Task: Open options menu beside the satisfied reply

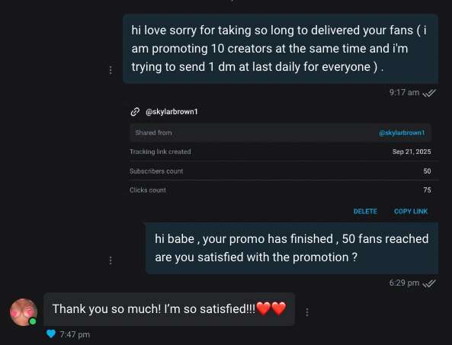Action: (x=307, y=312)
